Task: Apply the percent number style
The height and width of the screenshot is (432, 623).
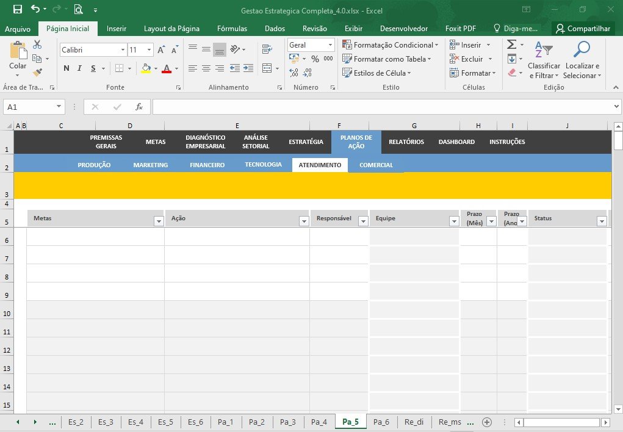Action: point(315,59)
